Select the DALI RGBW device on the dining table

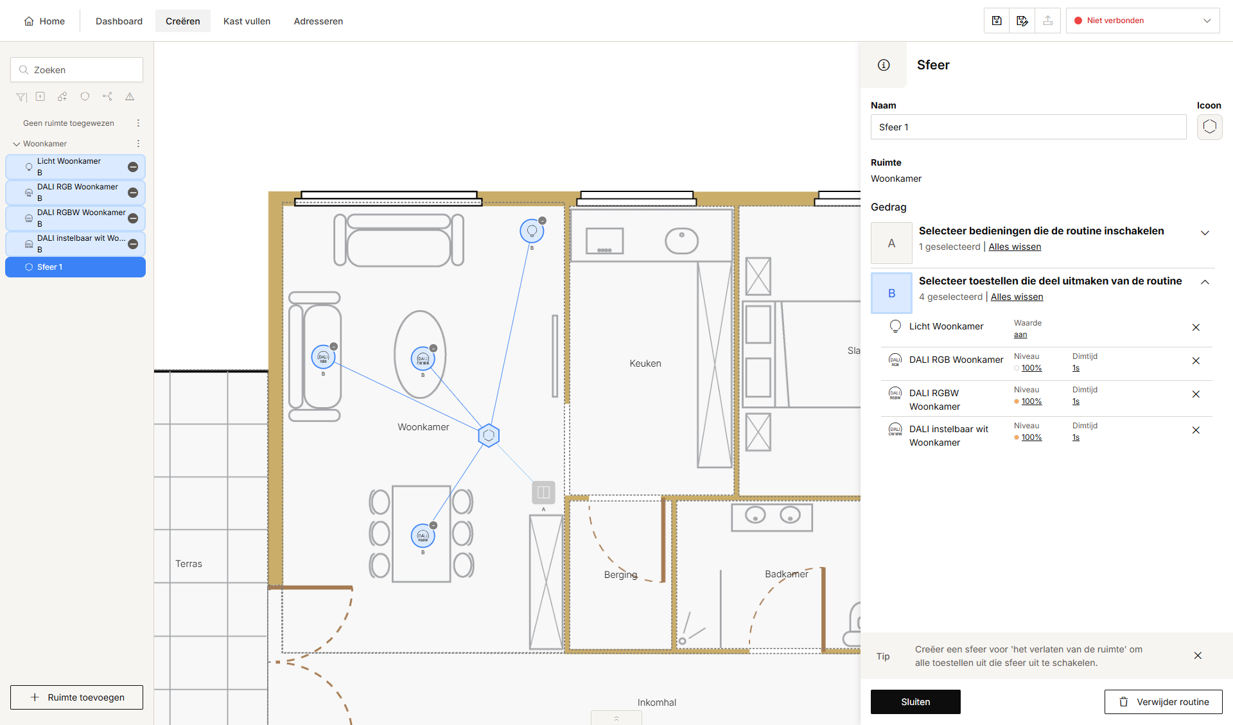coord(423,536)
